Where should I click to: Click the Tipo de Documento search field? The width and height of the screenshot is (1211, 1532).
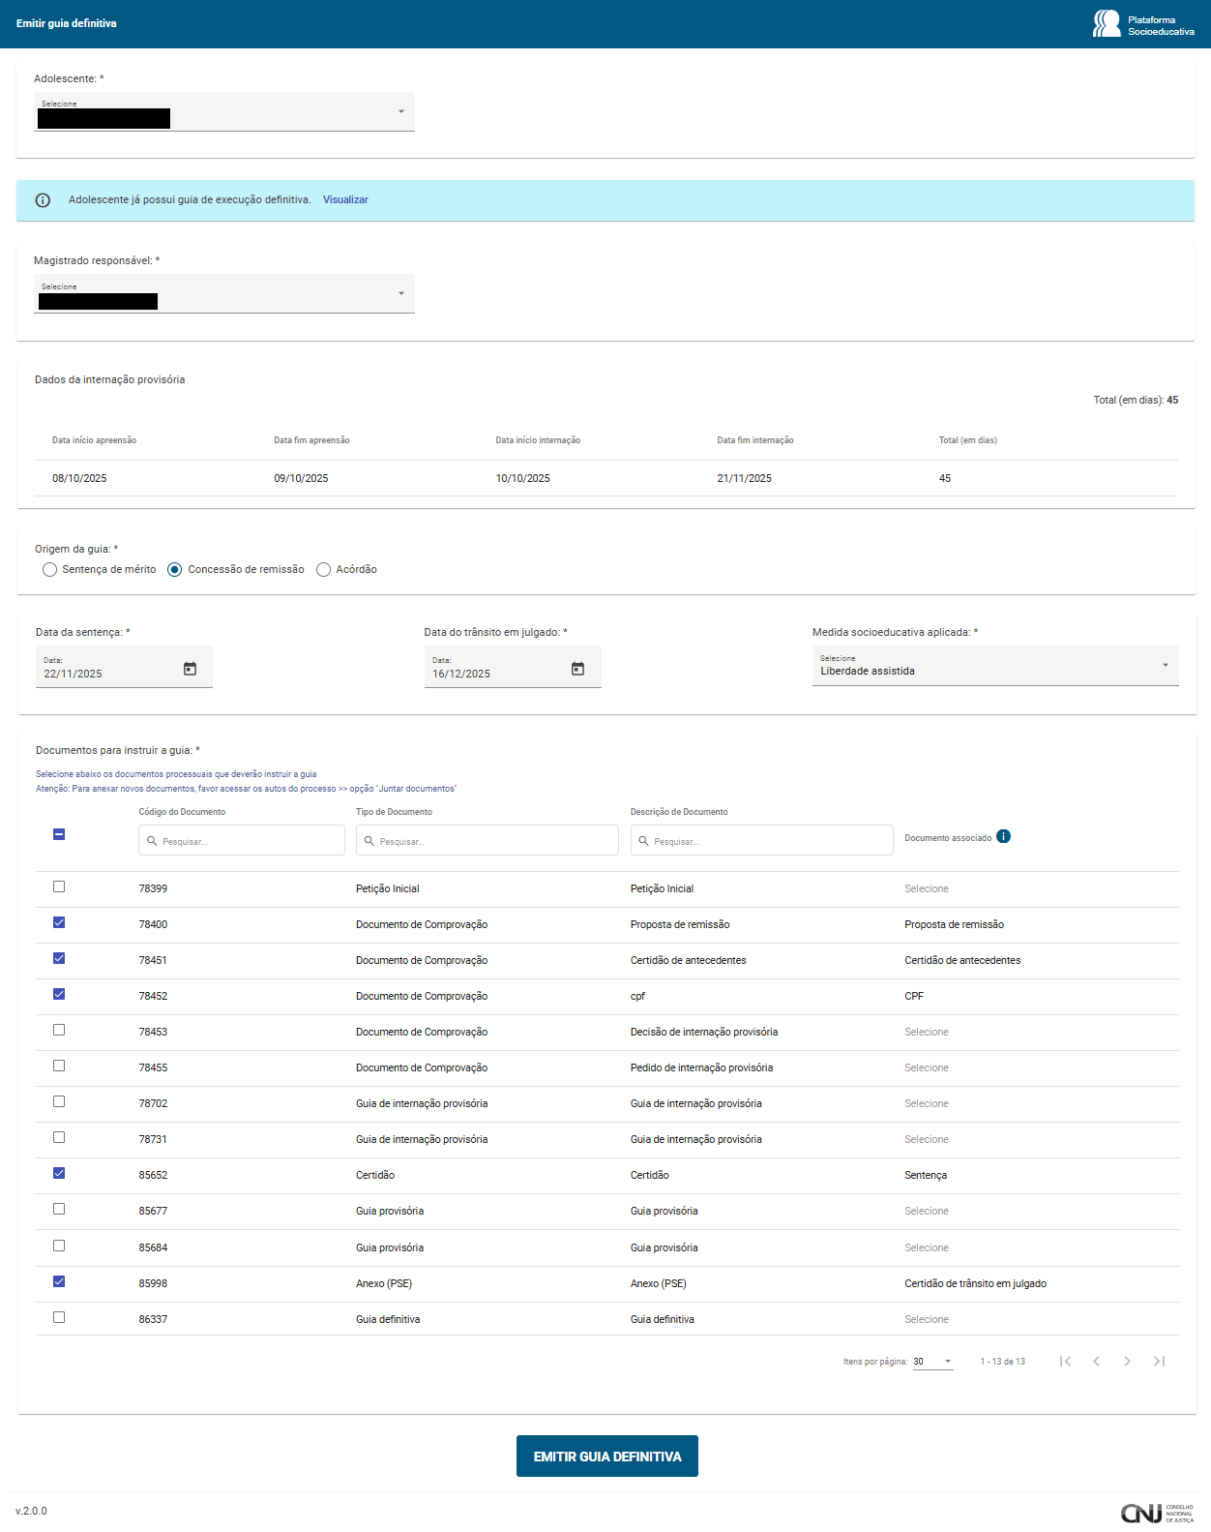tap(487, 841)
